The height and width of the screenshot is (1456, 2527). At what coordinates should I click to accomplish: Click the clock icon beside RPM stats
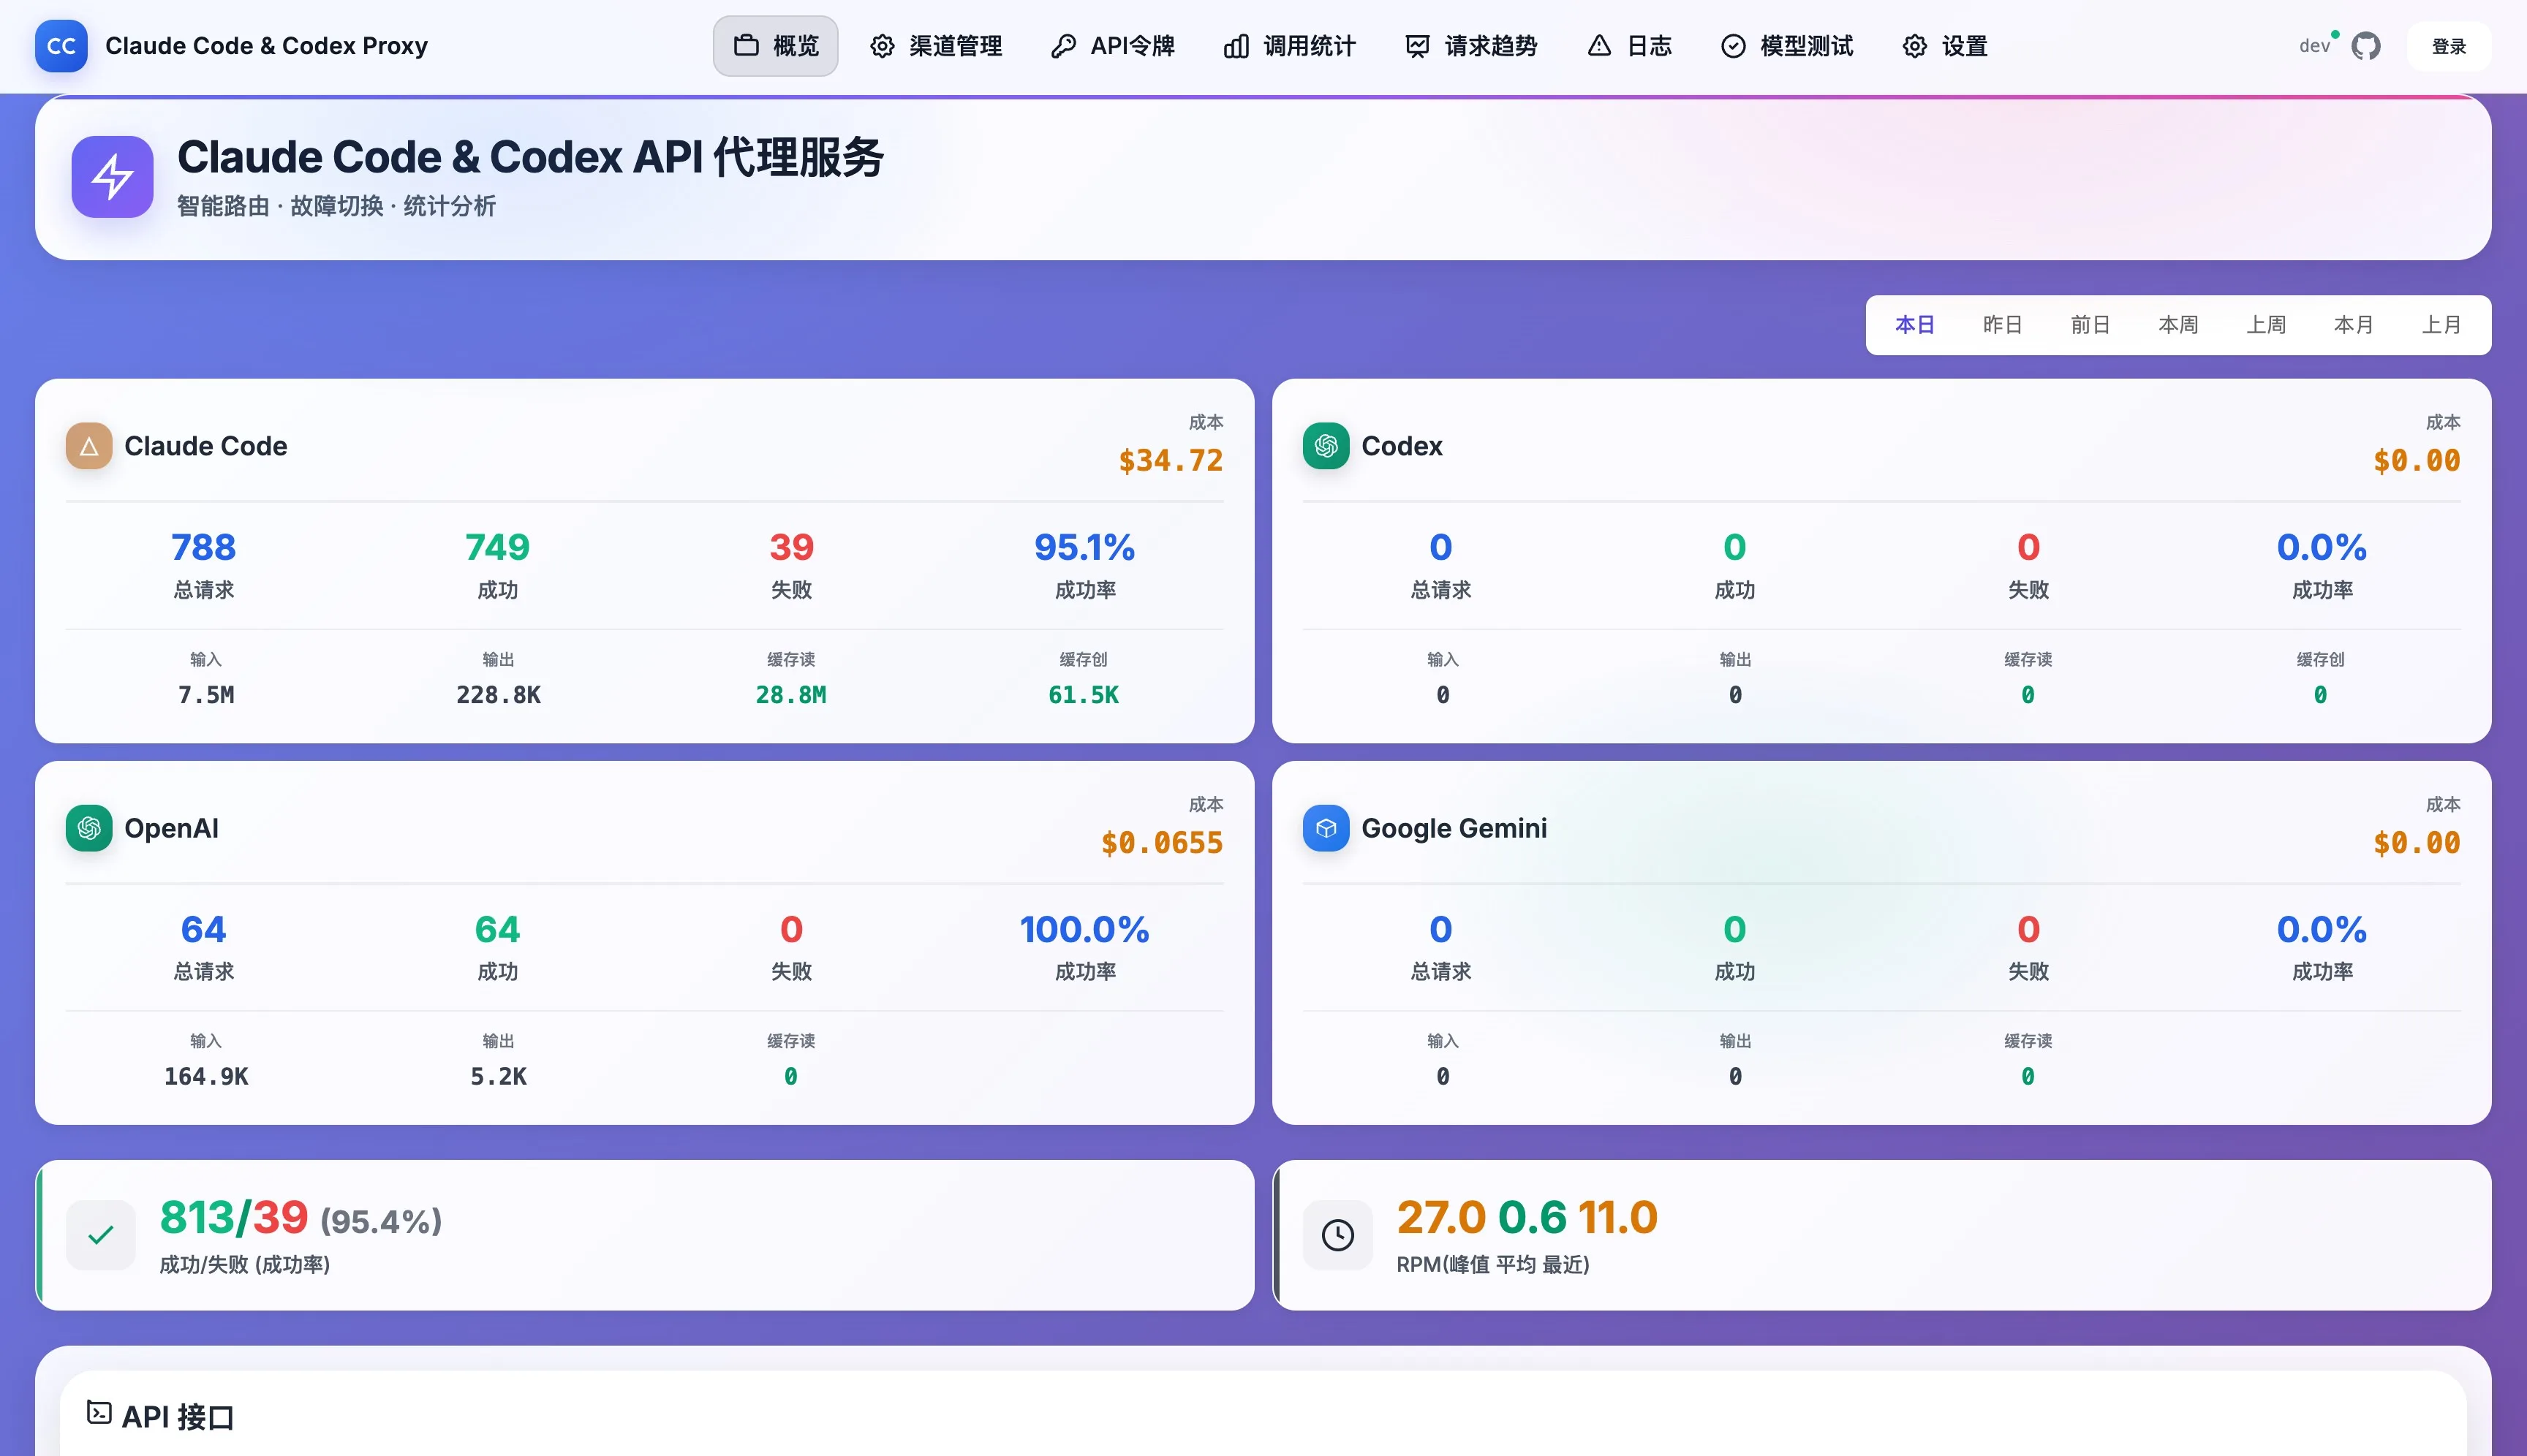coord(1337,1235)
